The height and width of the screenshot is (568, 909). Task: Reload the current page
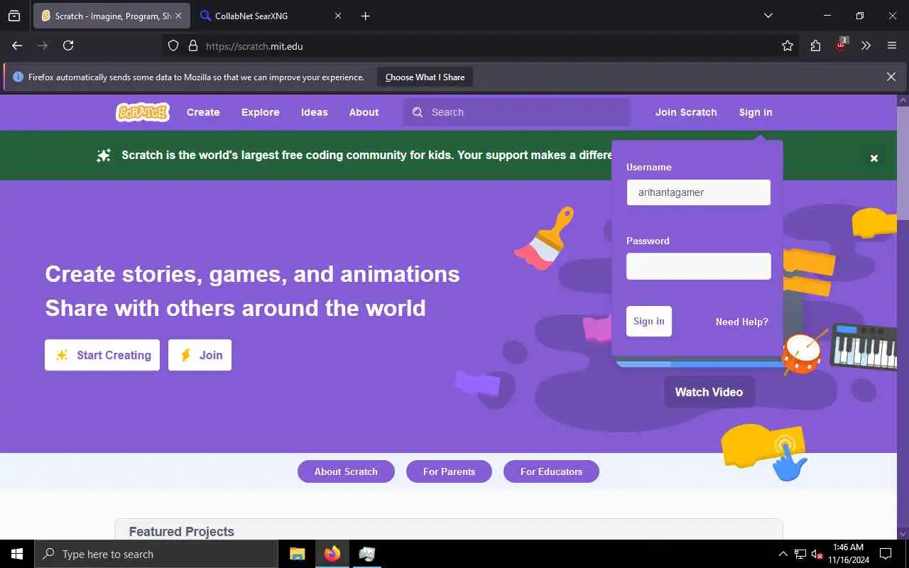68,45
